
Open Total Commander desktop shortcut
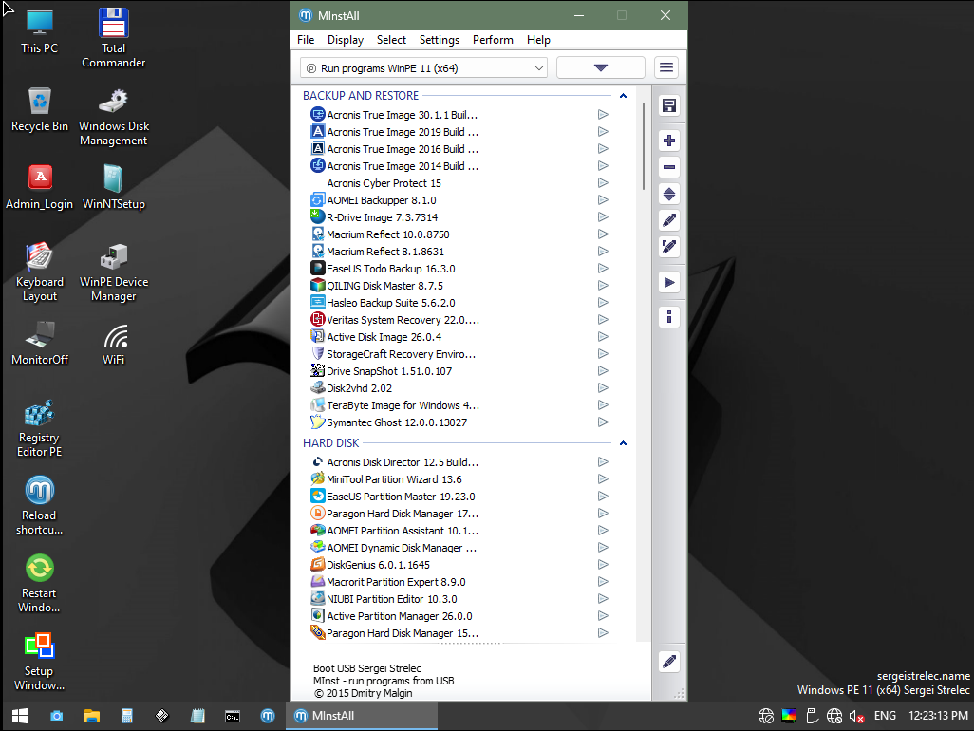[114, 38]
